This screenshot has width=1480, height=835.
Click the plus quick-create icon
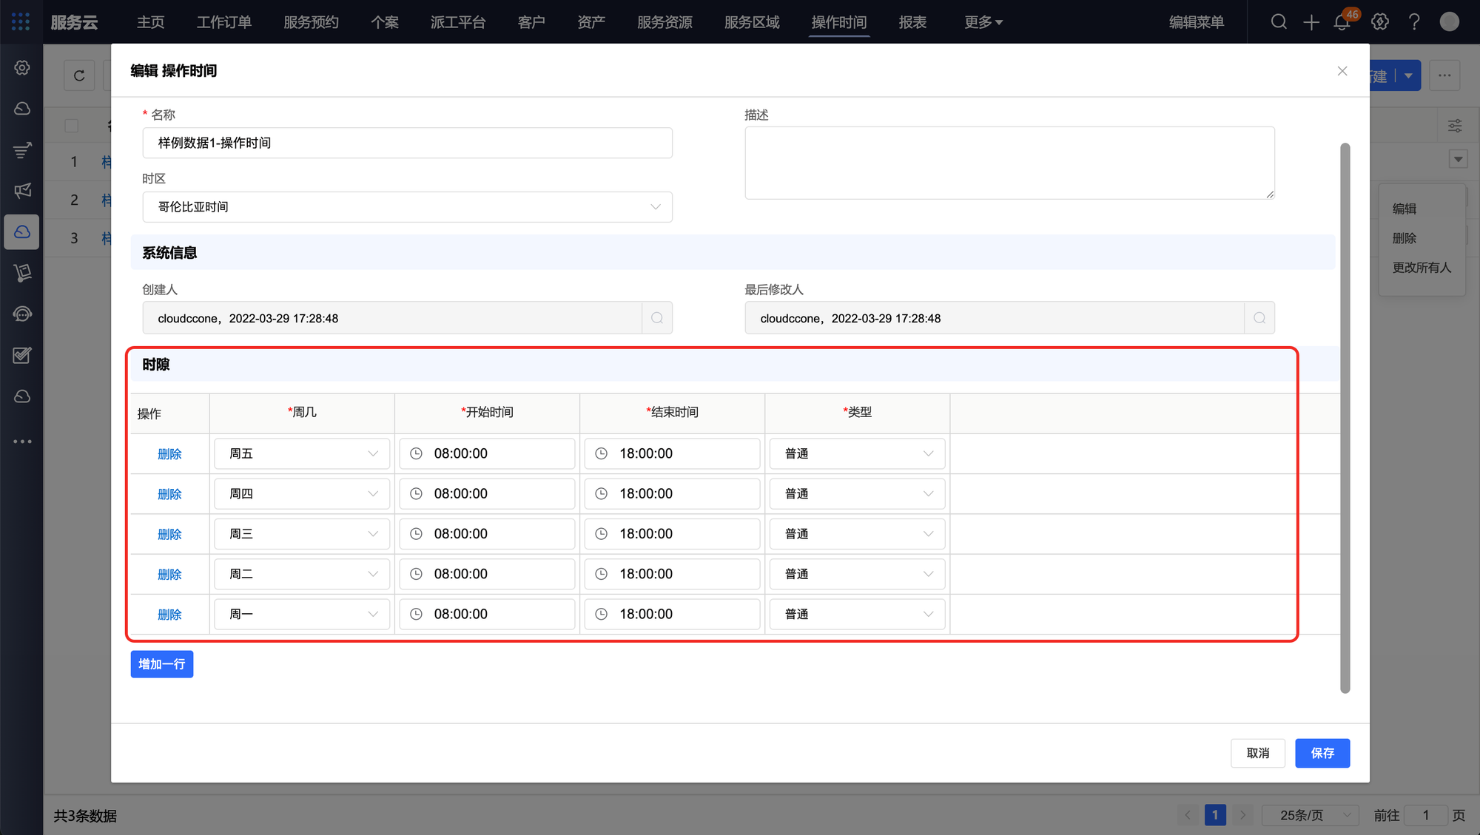1311,22
